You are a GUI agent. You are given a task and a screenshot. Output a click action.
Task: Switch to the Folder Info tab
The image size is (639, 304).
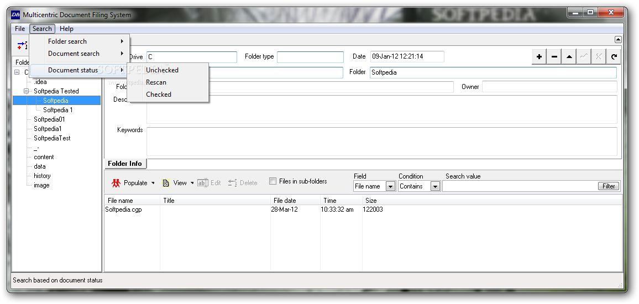pyautogui.click(x=125, y=164)
